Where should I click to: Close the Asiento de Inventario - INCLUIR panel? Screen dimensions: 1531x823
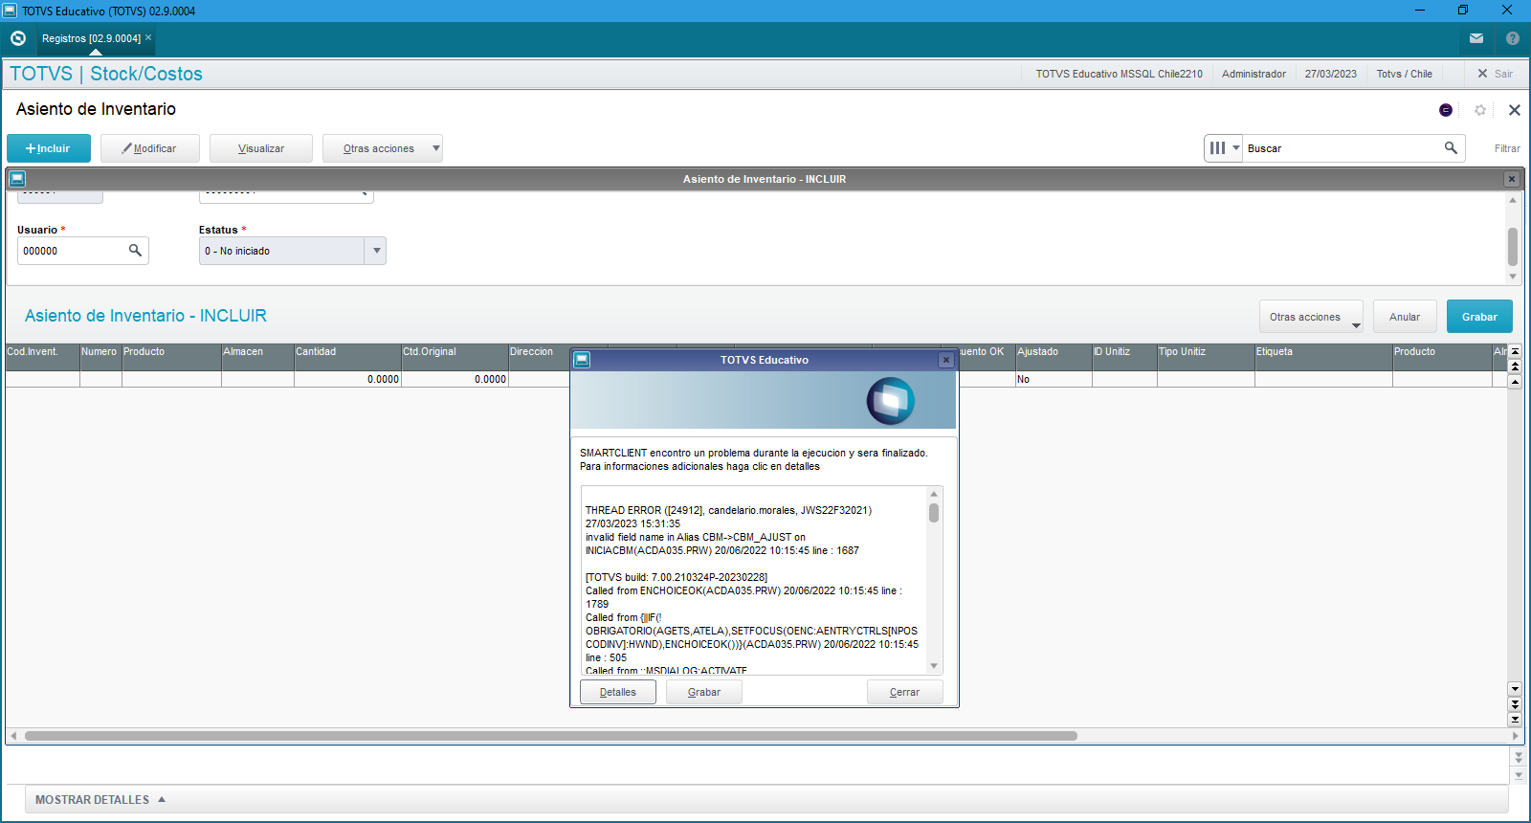point(1512,179)
